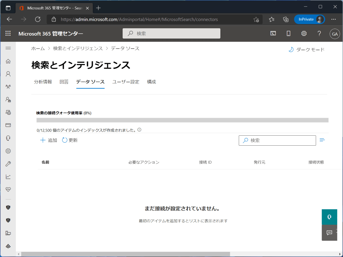Open Settings gear in left sidebar
Viewport: 343px width, 257px height.
coord(8,151)
